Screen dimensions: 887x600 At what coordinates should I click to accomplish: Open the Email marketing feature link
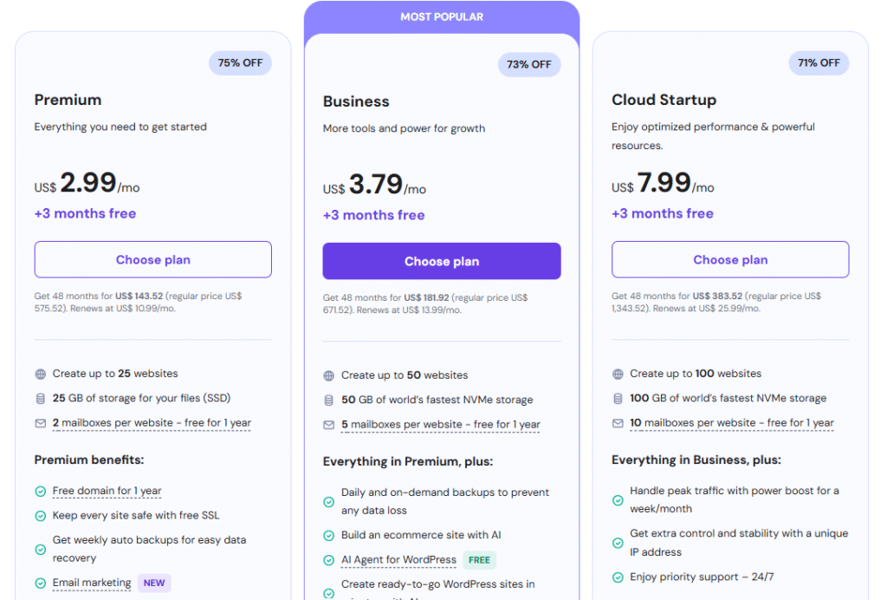92,583
